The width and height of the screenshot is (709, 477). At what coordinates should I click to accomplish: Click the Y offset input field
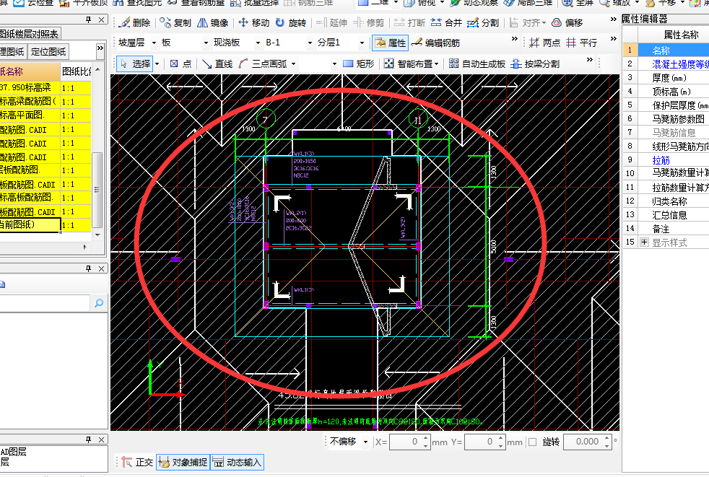click(480, 442)
